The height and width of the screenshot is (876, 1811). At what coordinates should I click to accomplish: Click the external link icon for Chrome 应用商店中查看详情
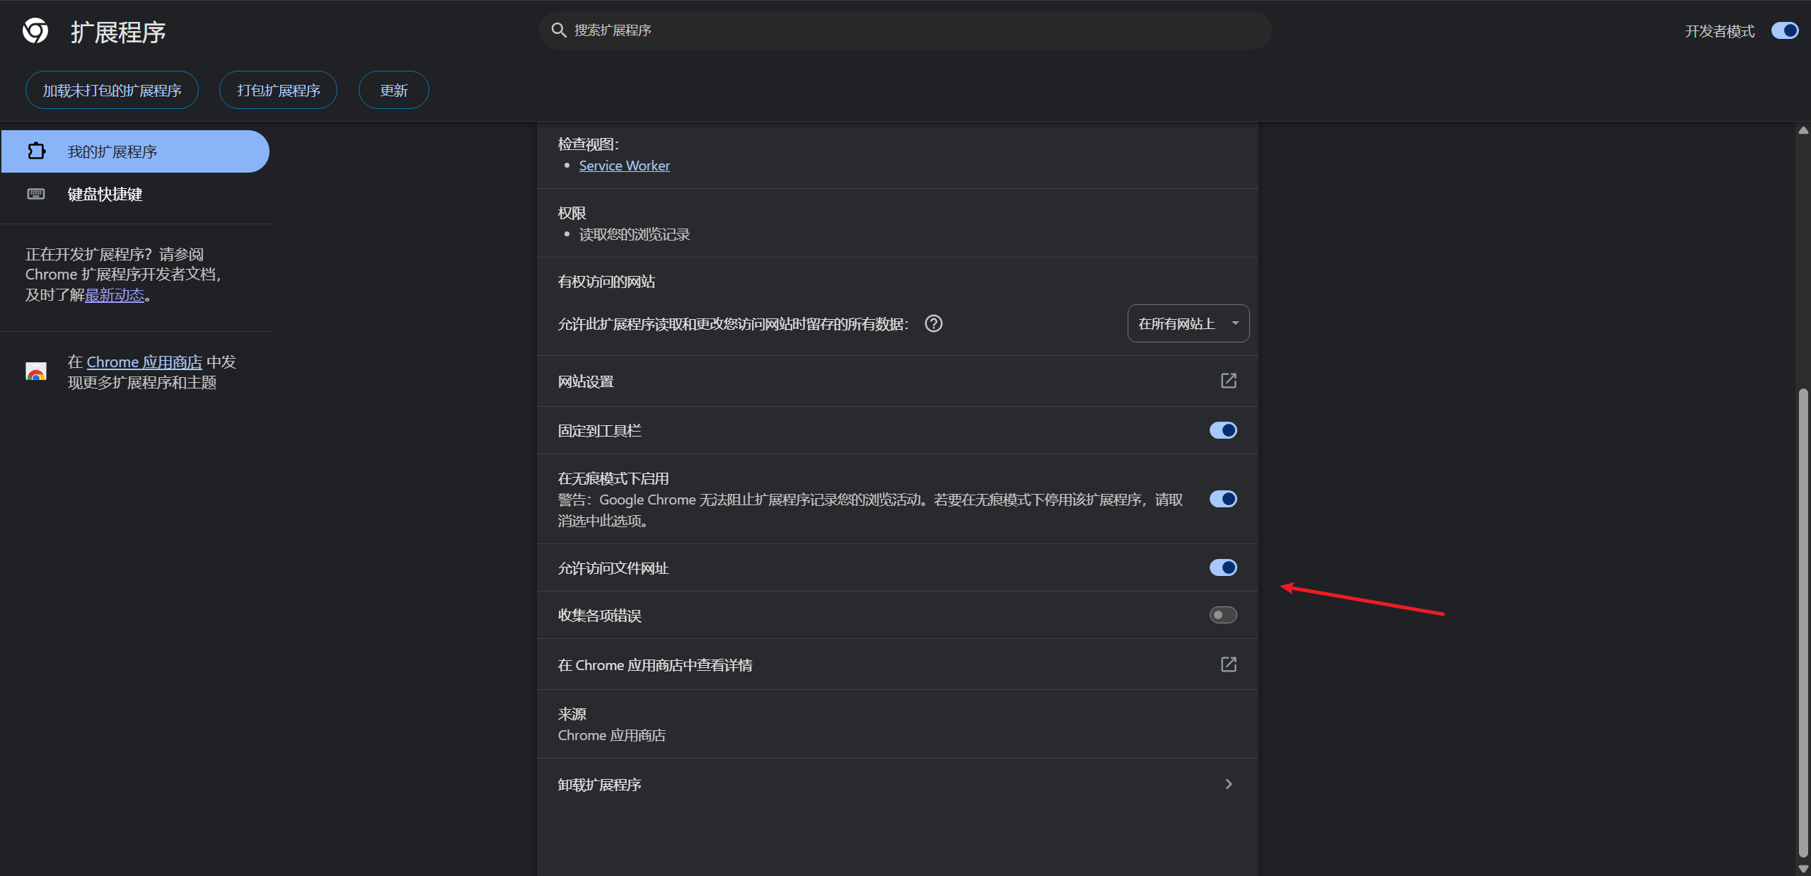pos(1229,664)
